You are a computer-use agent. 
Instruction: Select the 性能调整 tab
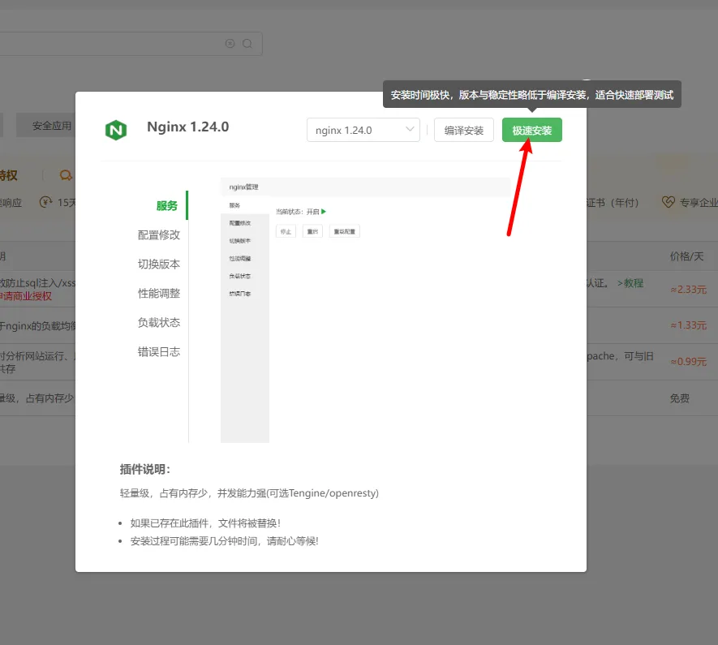pyautogui.click(x=159, y=294)
